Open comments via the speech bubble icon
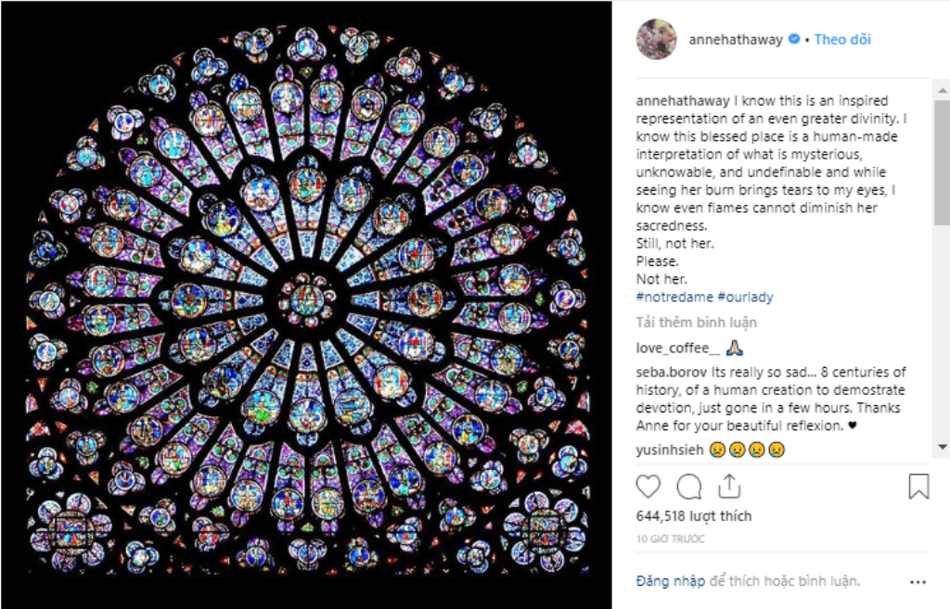 pos(689,486)
